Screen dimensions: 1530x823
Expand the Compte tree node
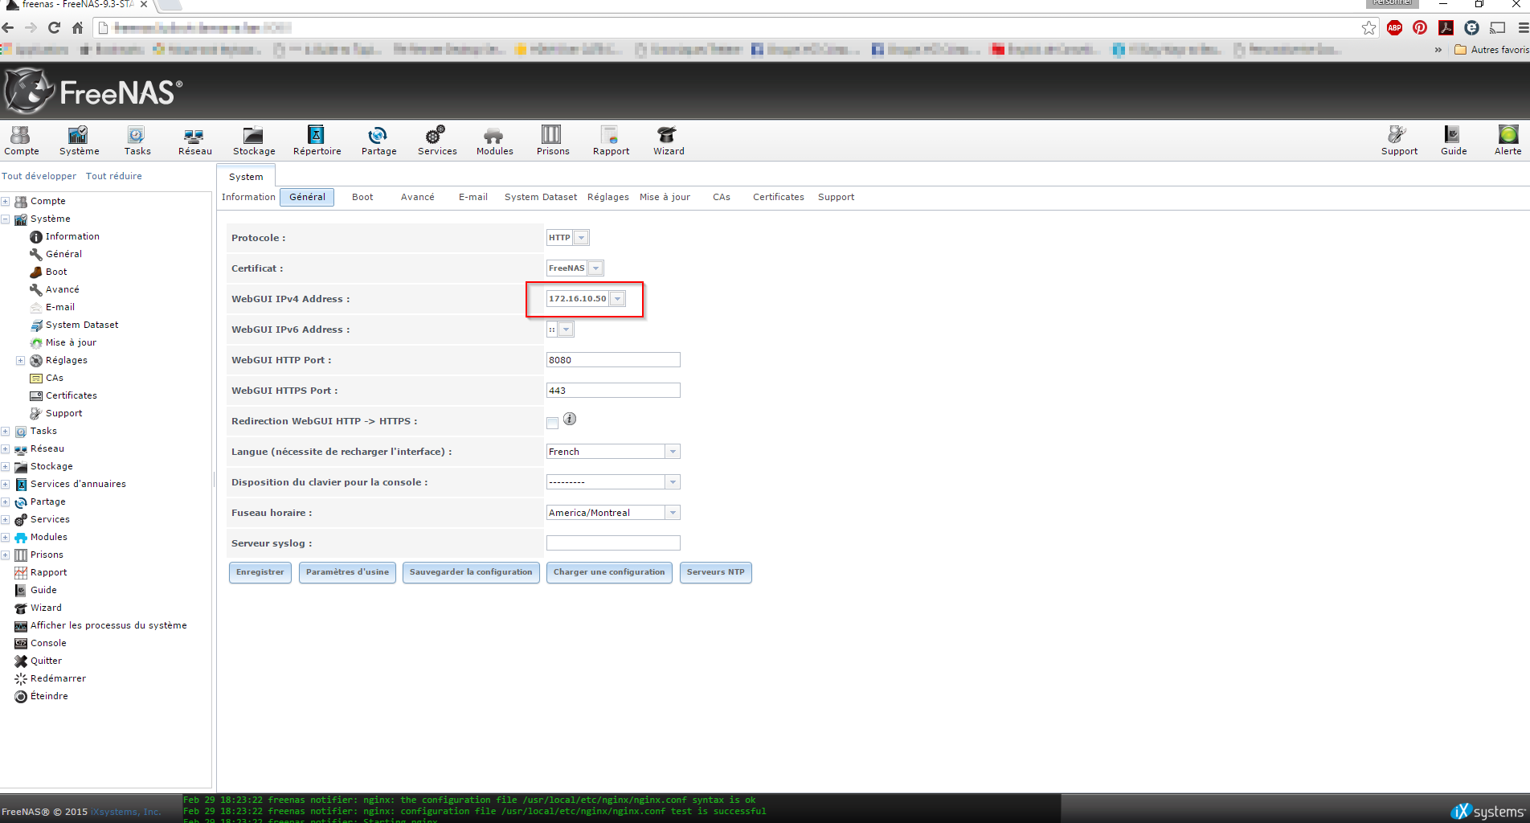6,201
